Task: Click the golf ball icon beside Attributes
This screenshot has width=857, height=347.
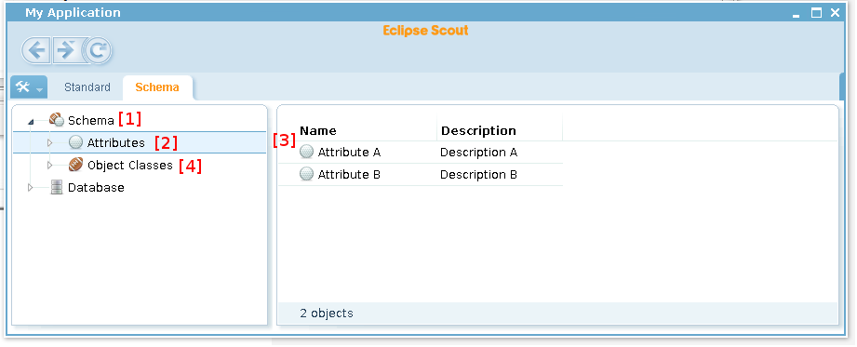Action: (76, 142)
